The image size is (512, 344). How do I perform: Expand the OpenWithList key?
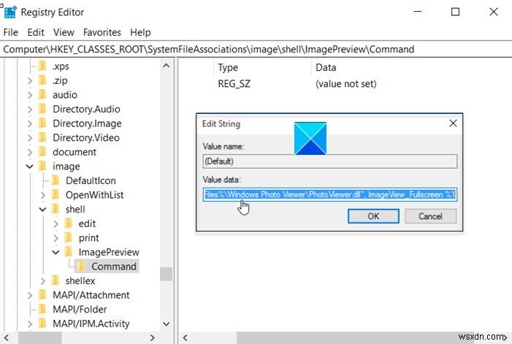[43, 195]
